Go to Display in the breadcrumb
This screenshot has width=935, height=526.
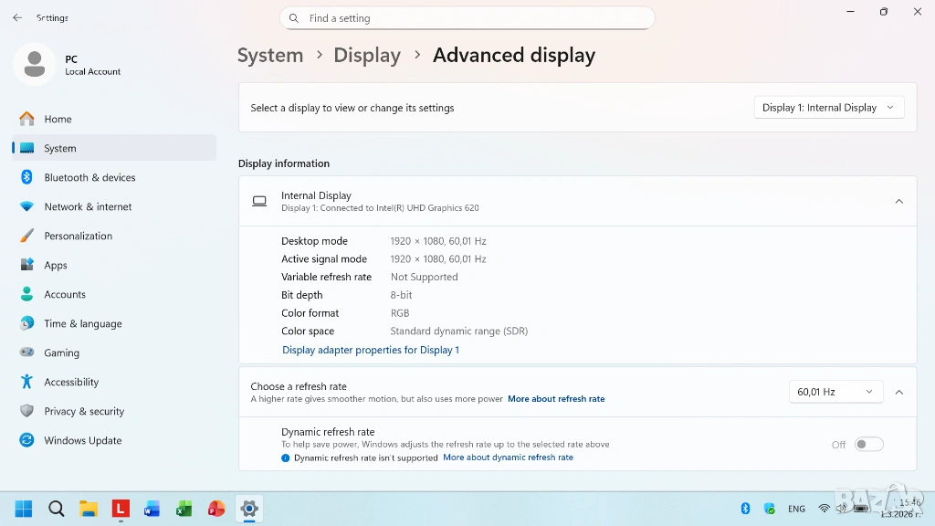point(367,56)
